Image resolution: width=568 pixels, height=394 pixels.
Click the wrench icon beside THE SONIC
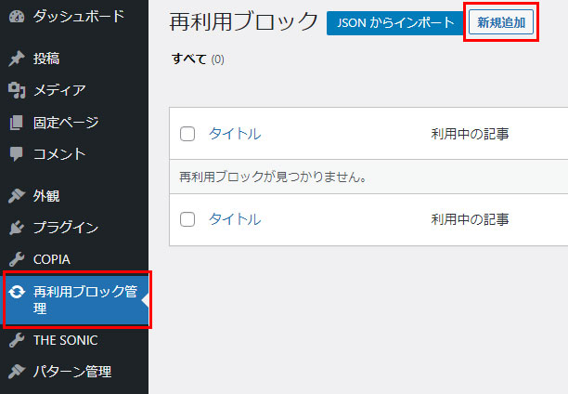click(17, 340)
